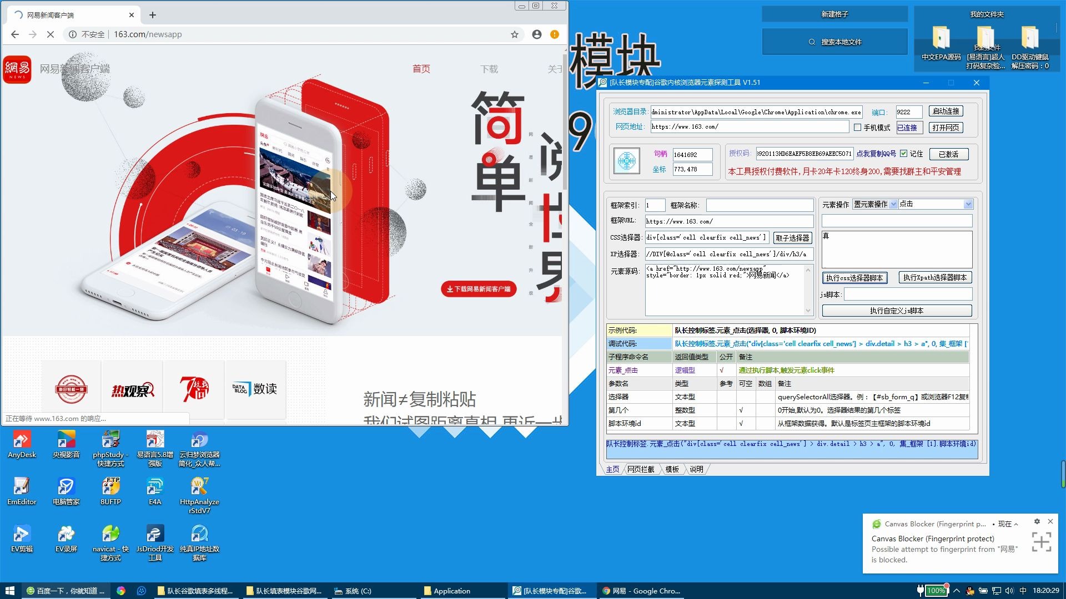This screenshot has width=1066, height=599.
Task: Click the 网页地址 input field
Action: (x=750, y=127)
